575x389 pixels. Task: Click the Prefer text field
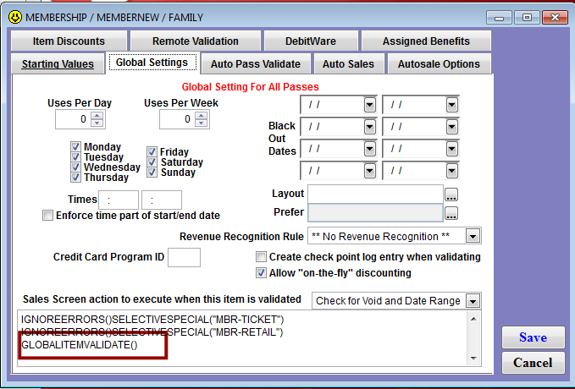[375, 212]
